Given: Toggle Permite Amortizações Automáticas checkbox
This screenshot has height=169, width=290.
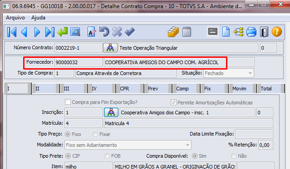Looking at the screenshot, I should pyautogui.click(x=173, y=103).
